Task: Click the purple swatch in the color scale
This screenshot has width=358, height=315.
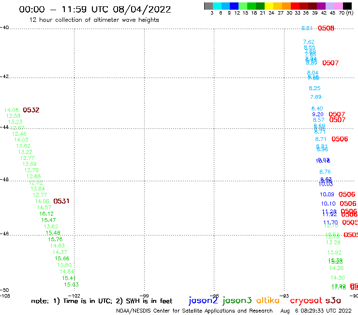Action: coord(321,6)
